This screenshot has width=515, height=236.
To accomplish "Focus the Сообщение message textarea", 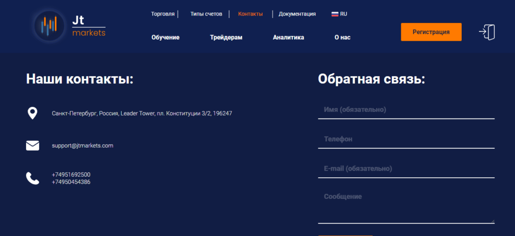I will 406,205.
